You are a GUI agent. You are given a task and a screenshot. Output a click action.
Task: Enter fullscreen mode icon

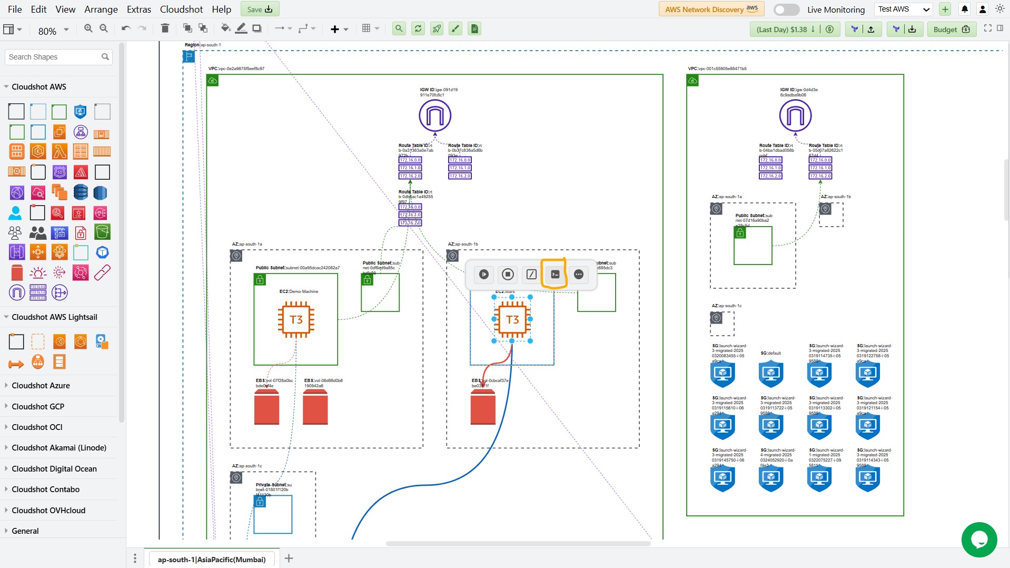(x=988, y=28)
